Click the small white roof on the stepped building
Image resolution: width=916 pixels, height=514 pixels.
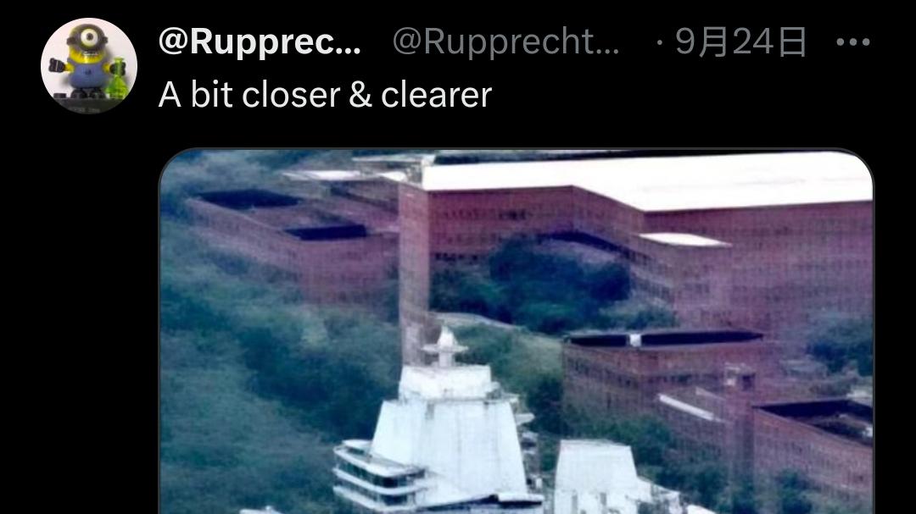684,239
